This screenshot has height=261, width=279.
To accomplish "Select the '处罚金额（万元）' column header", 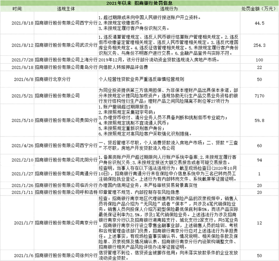I will click(x=259, y=9).
